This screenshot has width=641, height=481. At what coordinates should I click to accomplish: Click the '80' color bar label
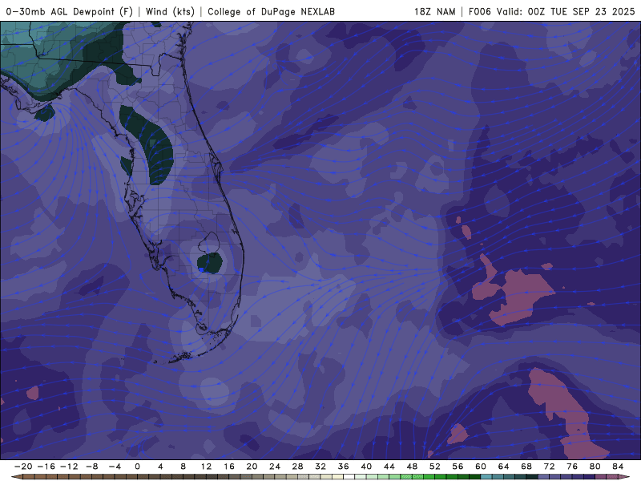click(x=595, y=467)
